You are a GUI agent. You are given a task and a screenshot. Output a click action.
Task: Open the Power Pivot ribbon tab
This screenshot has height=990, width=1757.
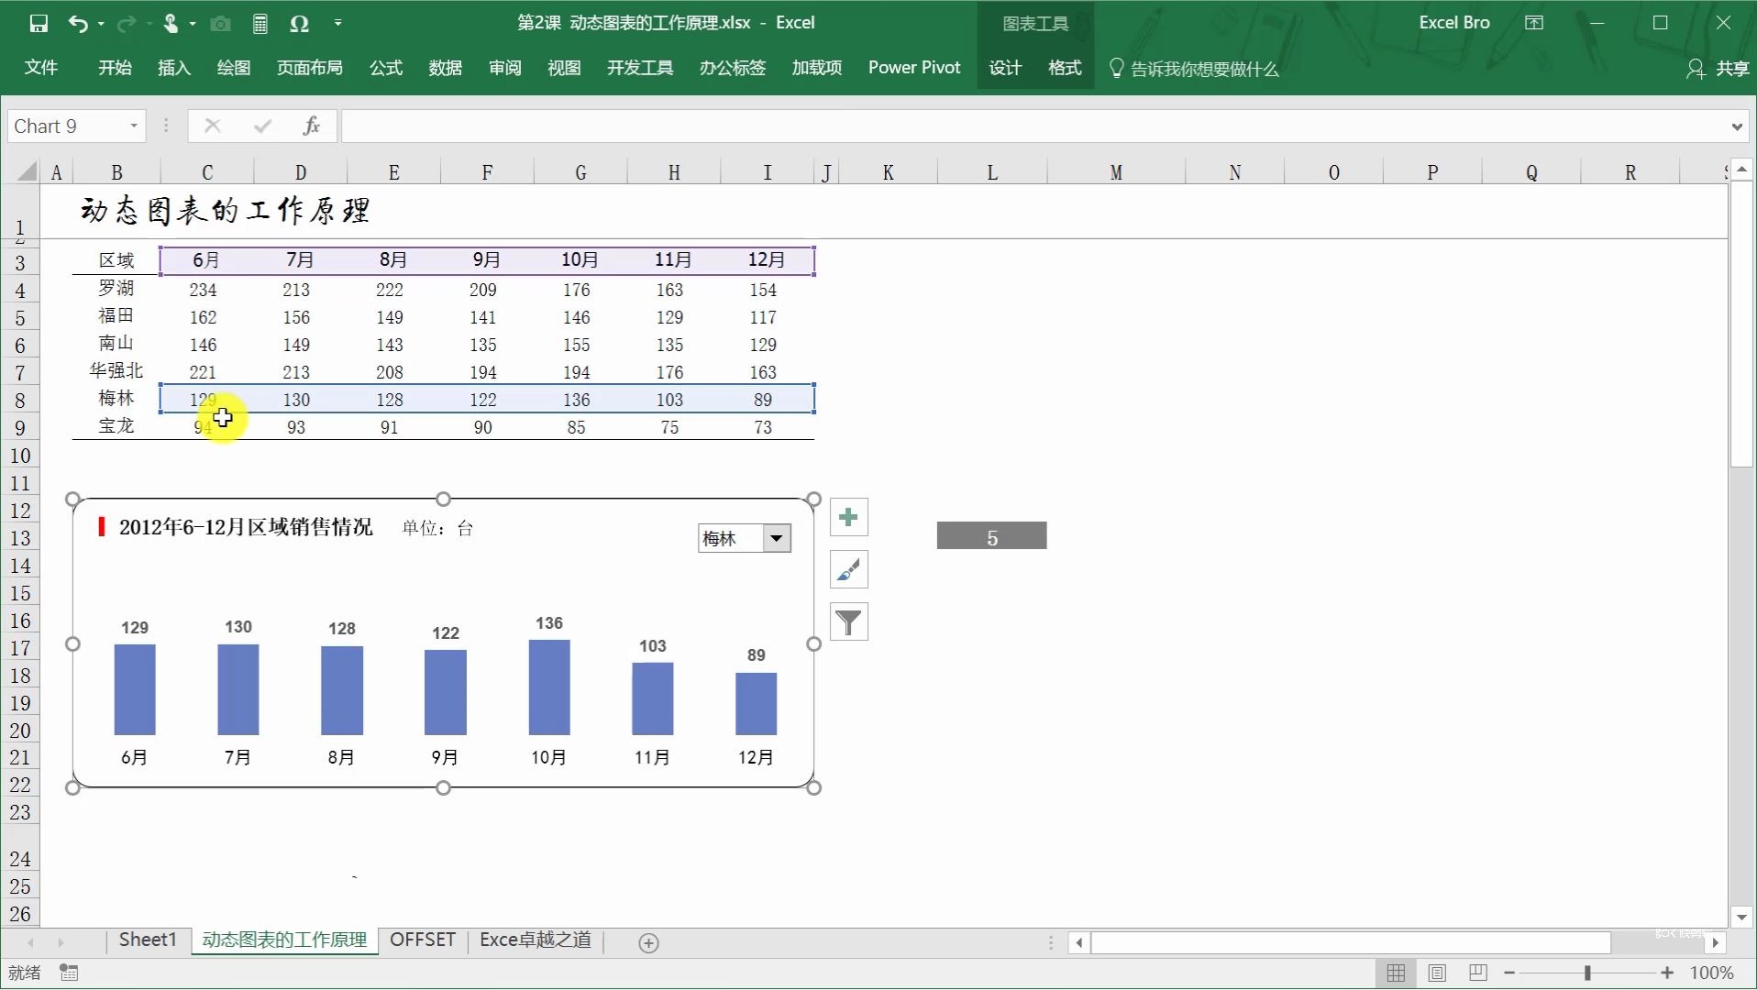click(913, 67)
